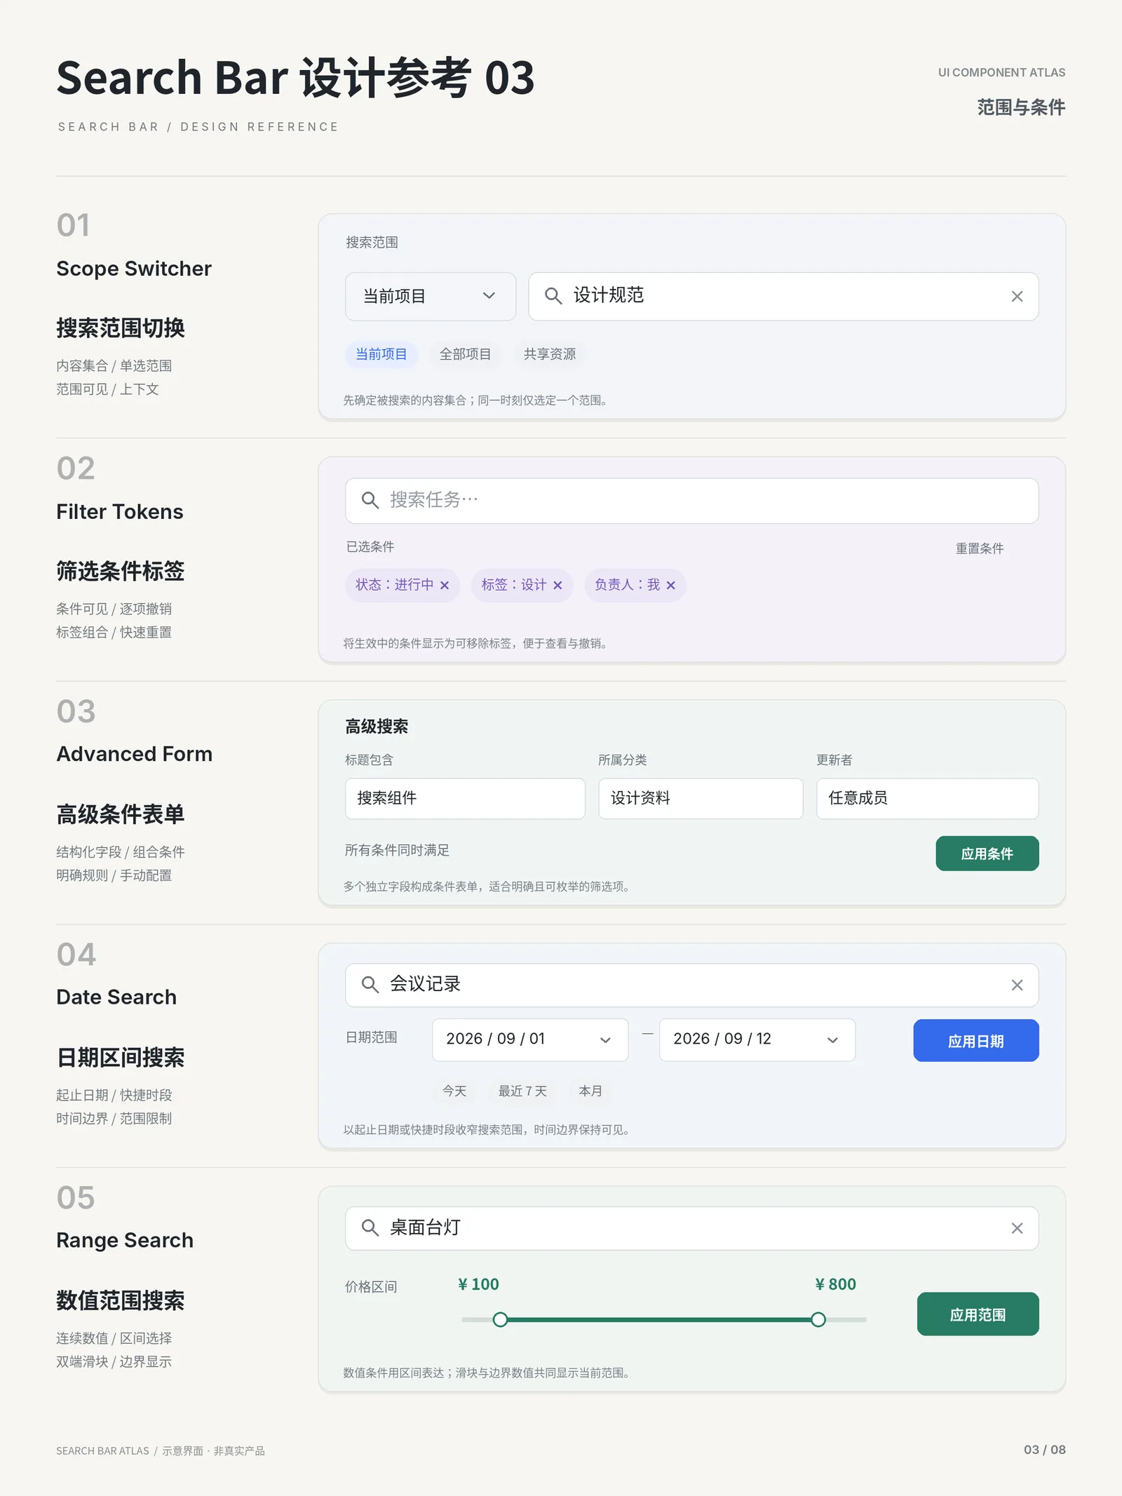Click the 应用条件 button

pos(987,854)
